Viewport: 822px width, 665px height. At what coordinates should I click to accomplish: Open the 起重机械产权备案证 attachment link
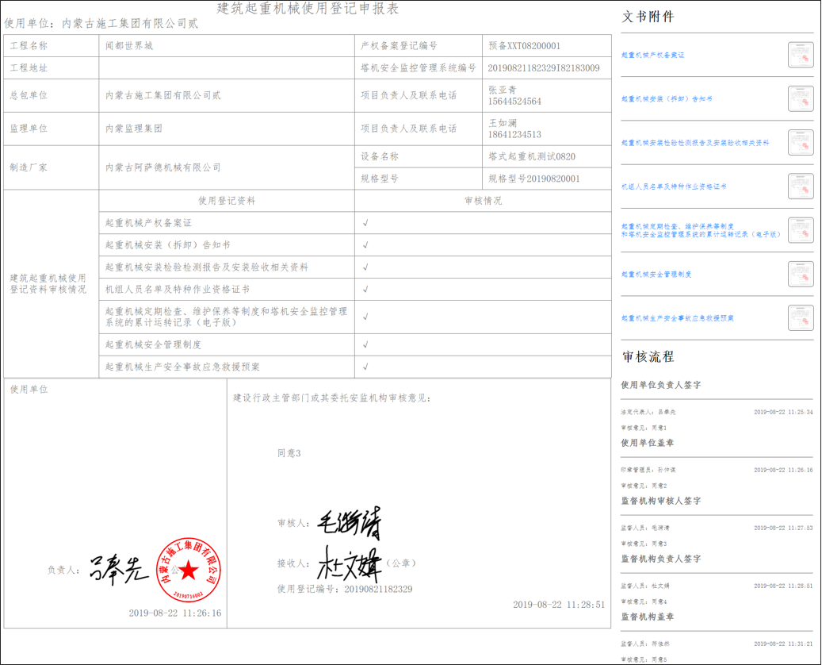(x=652, y=55)
